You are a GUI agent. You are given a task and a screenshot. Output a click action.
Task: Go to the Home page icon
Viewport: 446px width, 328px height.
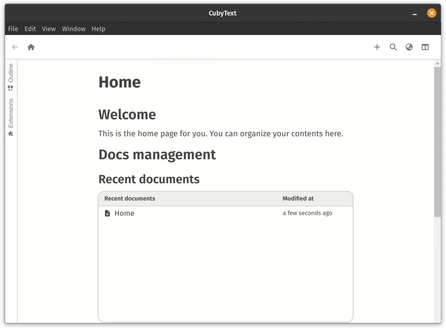point(31,47)
